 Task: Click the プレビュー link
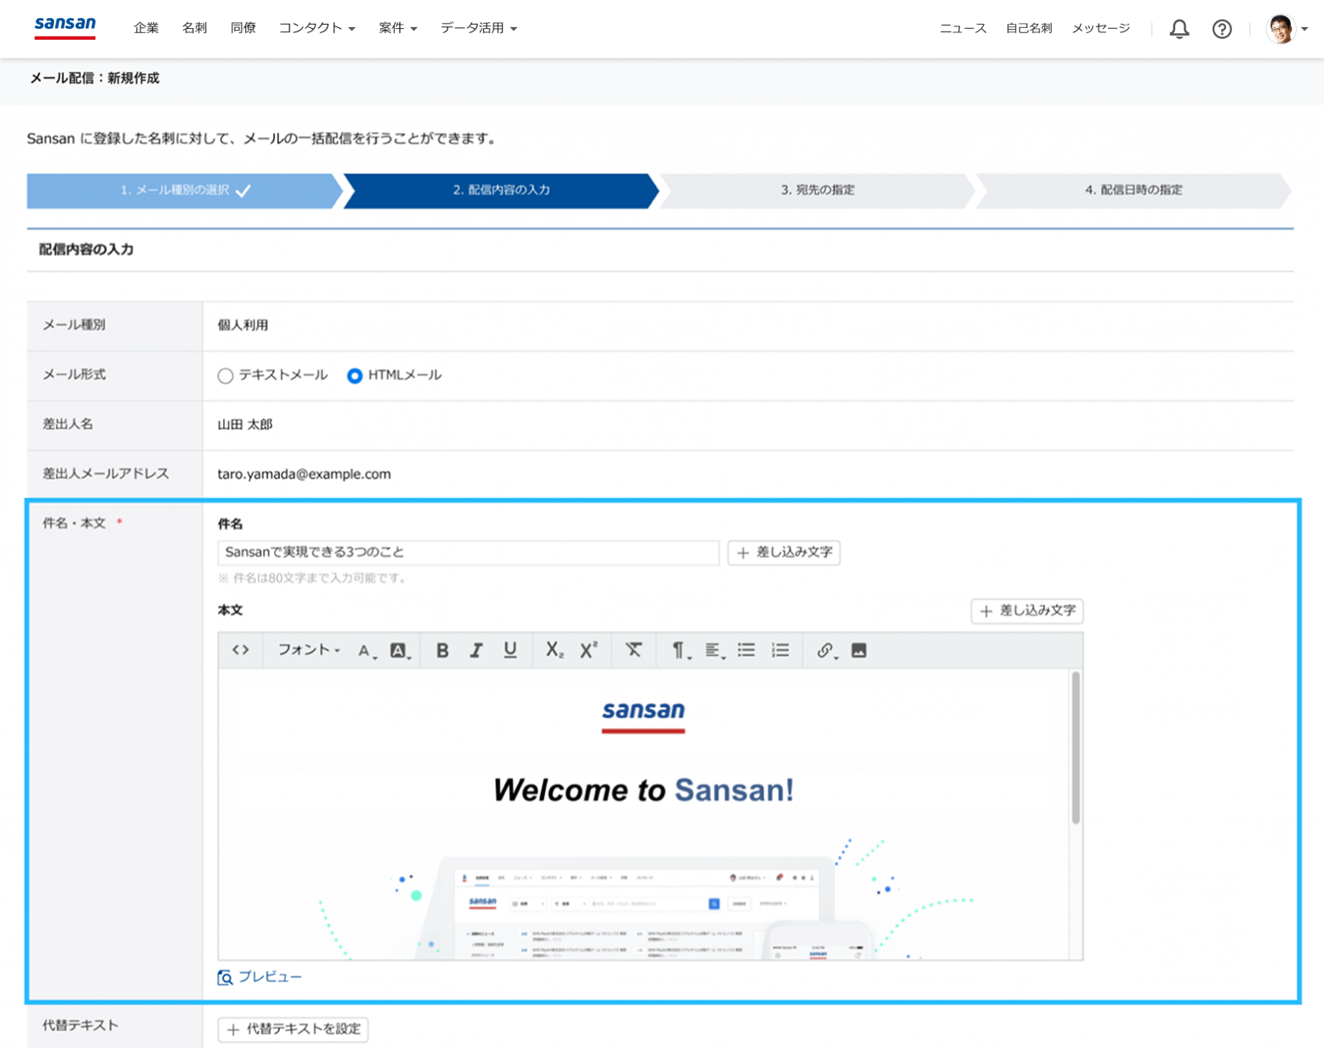269,977
